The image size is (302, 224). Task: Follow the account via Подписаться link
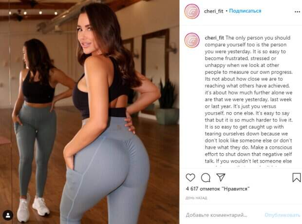point(245,11)
